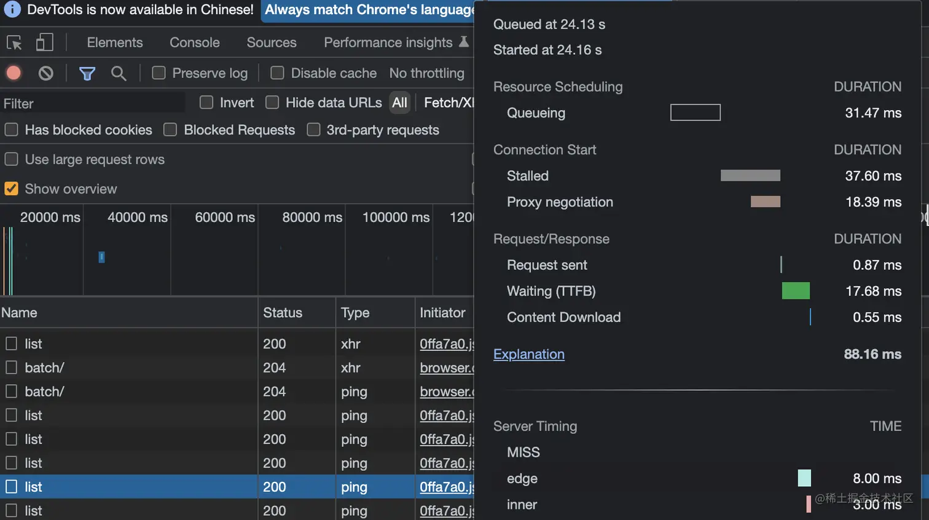The image size is (929, 520).
Task: Click checkbox icon of xhr list row
Action: point(11,344)
